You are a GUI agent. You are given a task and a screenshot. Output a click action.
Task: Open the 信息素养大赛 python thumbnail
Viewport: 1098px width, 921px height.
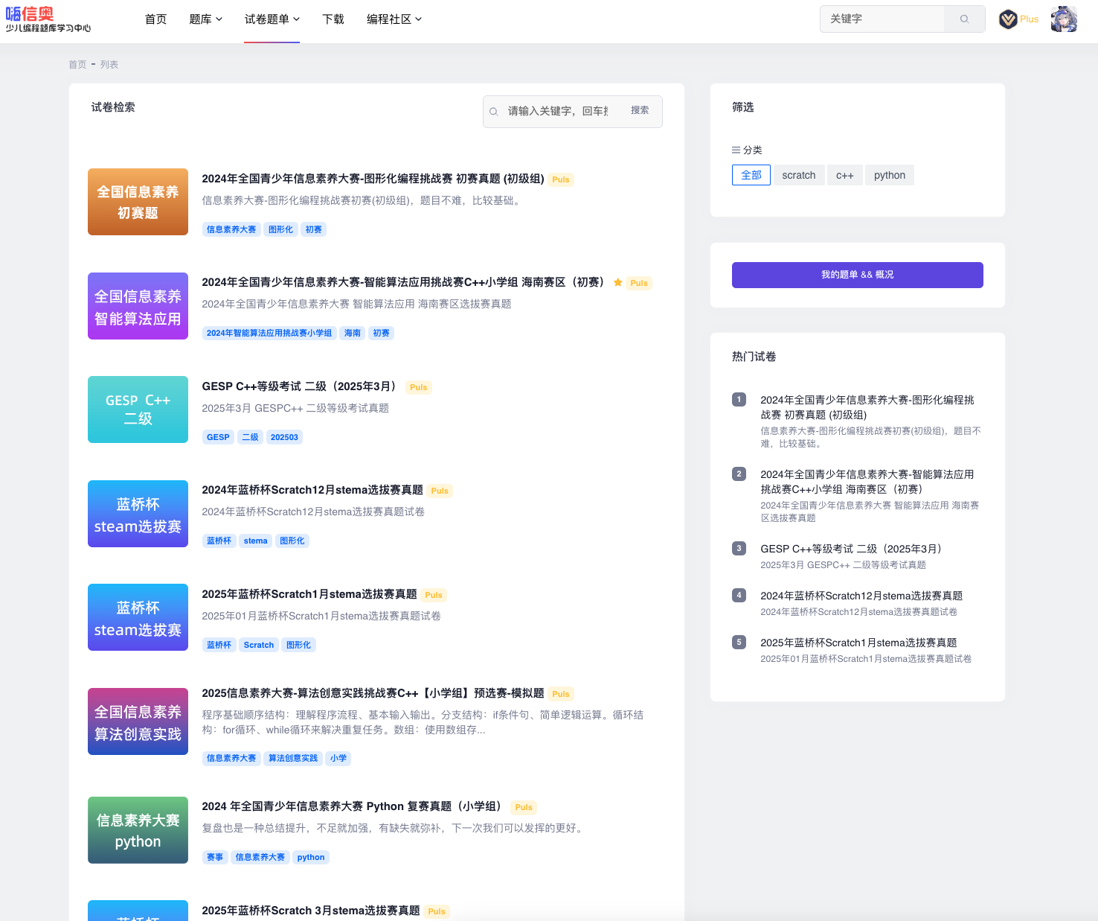138,830
